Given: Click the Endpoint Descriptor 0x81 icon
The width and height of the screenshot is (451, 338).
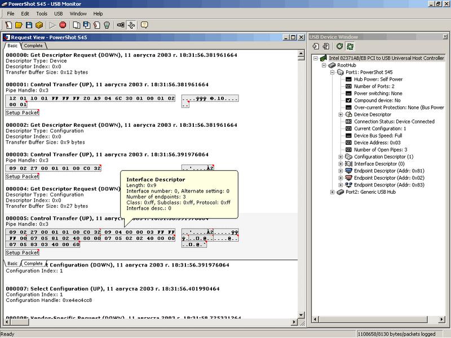Looking at the screenshot, I should tap(348, 171).
